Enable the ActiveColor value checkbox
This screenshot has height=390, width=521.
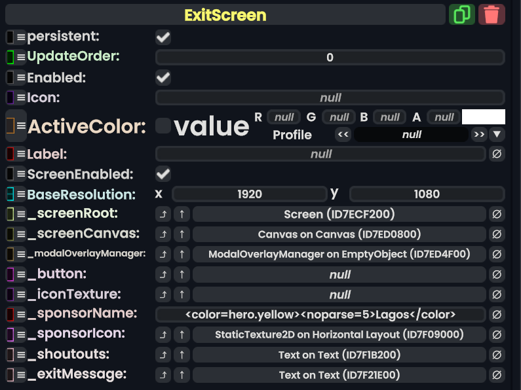(x=163, y=126)
